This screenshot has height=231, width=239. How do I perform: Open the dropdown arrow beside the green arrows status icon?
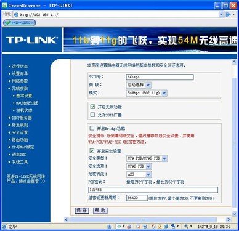[124, 226]
